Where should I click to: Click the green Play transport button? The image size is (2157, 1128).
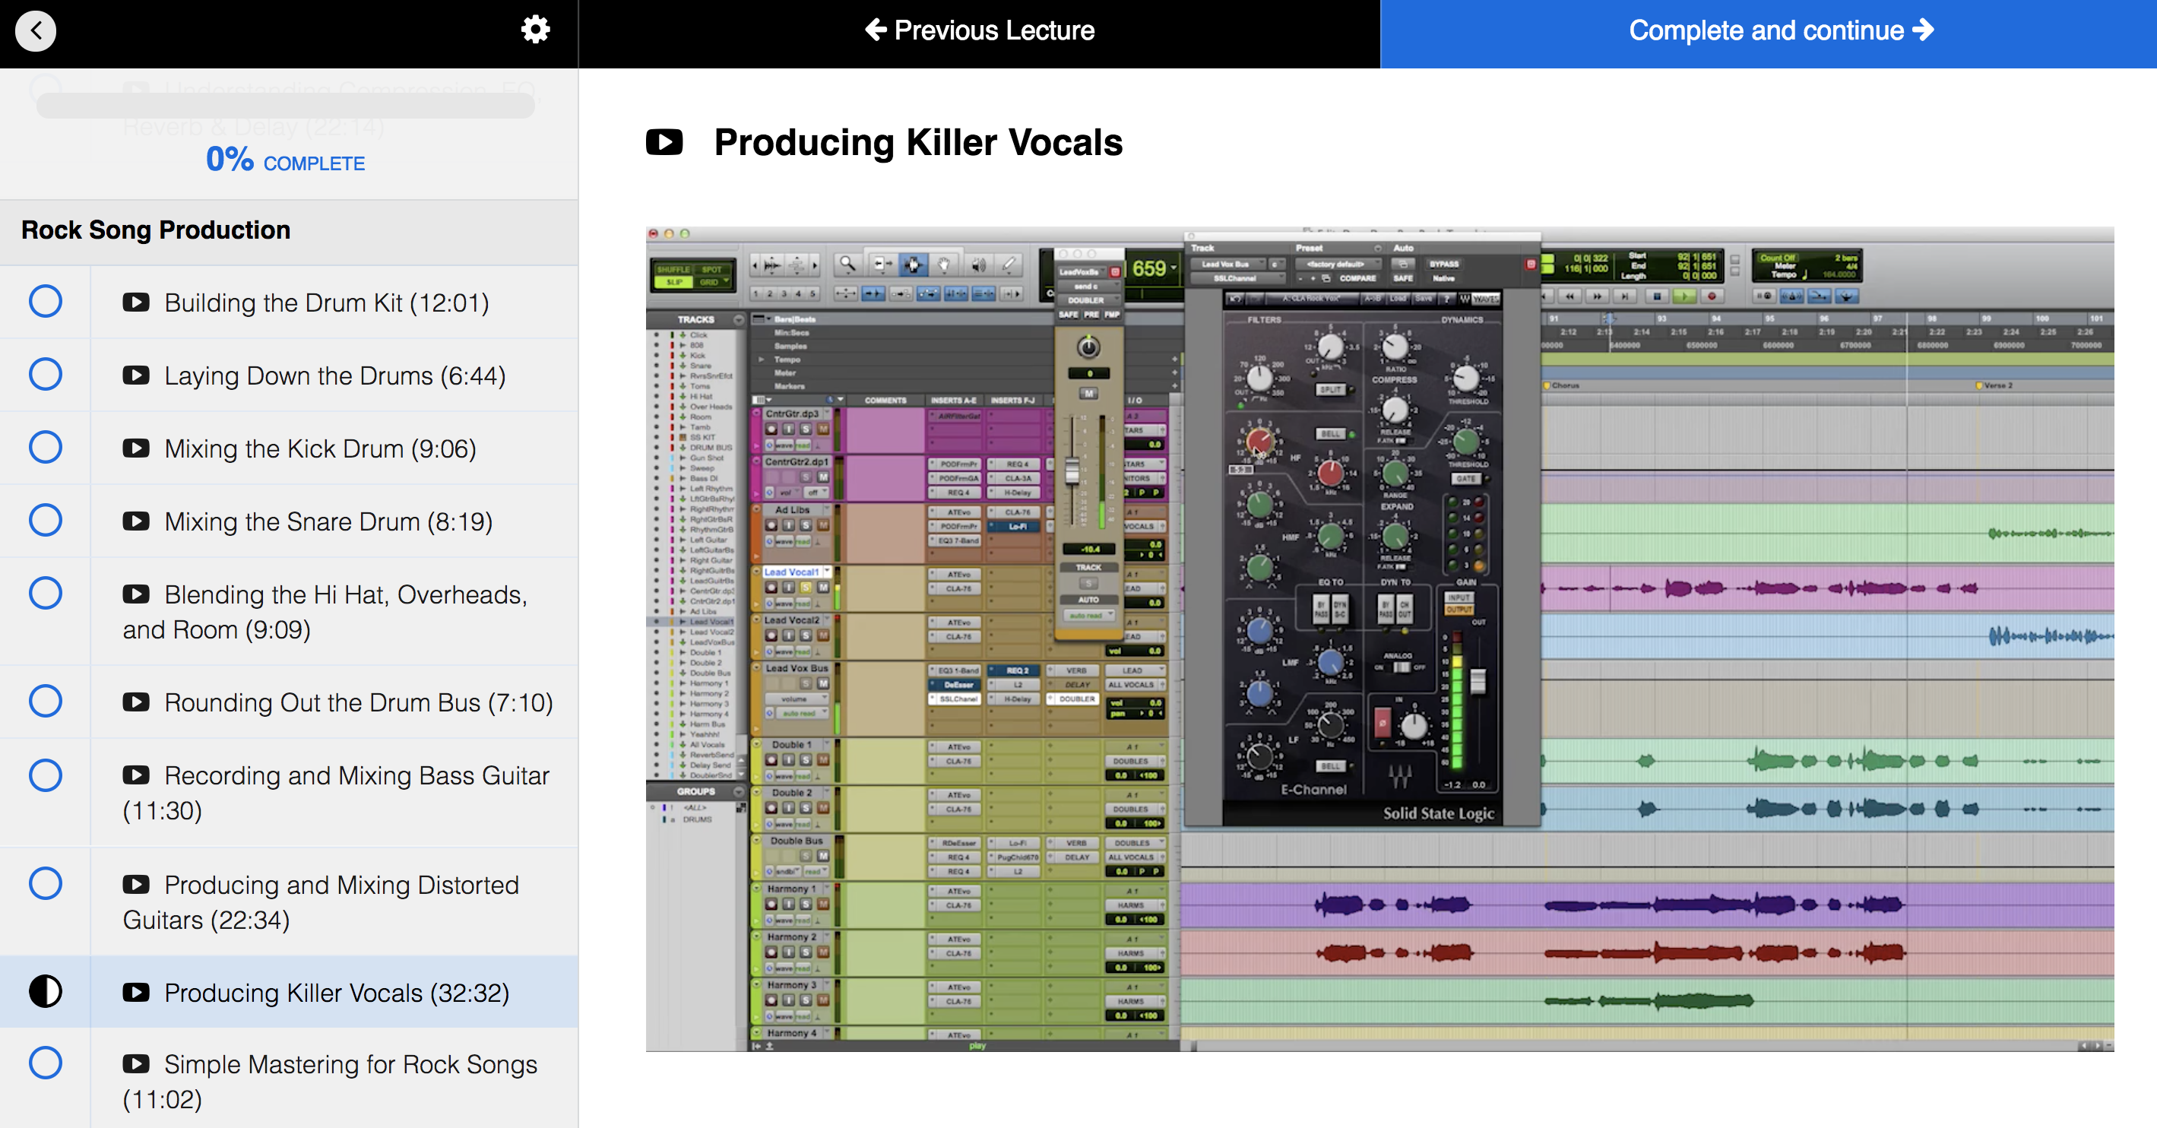click(1685, 296)
